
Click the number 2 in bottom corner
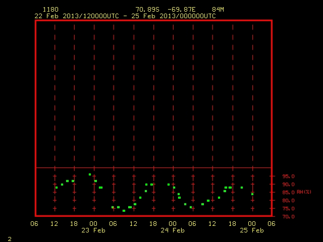click(10, 239)
